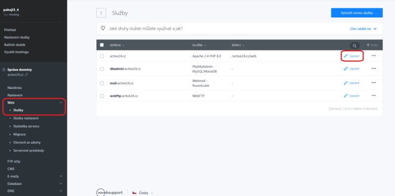Tick the checkbox for mail.active24.cz row

click(x=102, y=83)
